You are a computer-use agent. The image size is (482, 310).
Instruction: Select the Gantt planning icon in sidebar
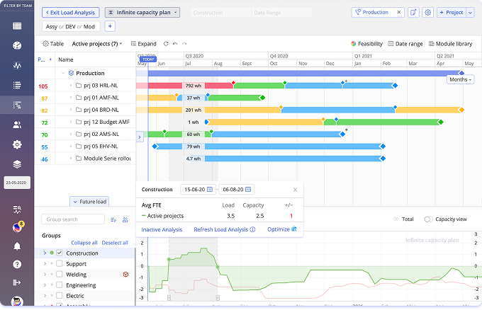[x=17, y=105]
